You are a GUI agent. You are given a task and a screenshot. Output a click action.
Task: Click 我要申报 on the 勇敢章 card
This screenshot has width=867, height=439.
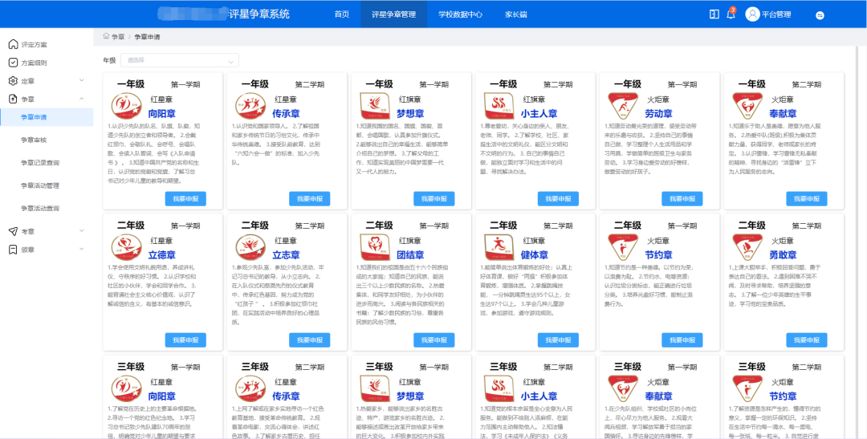click(807, 340)
